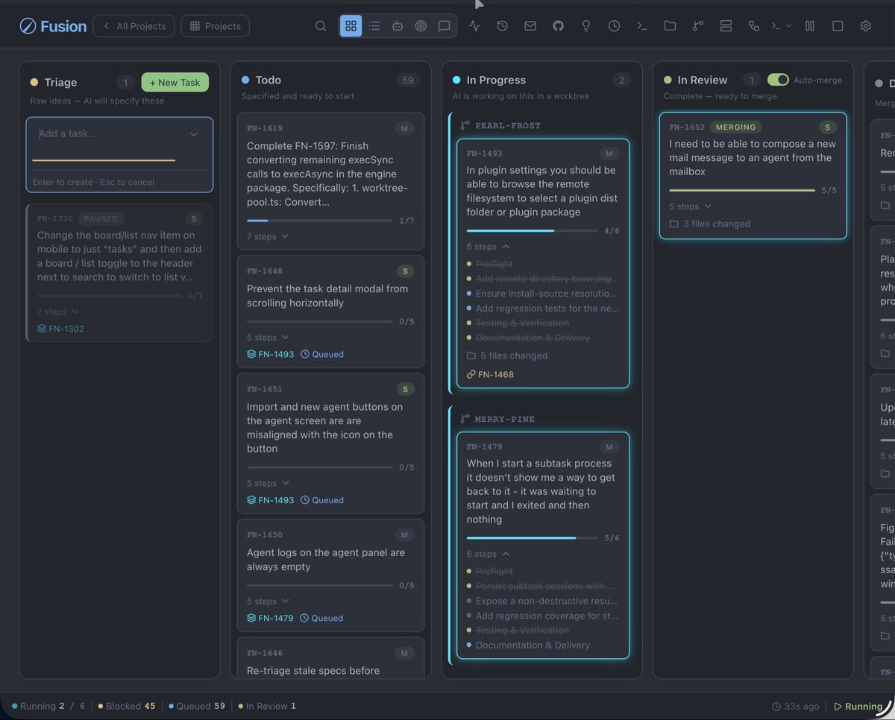The height and width of the screenshot is (720, 895).
Task: Click FN-1479 dependency link on FN-1650 card
Action: pos(270,618)
